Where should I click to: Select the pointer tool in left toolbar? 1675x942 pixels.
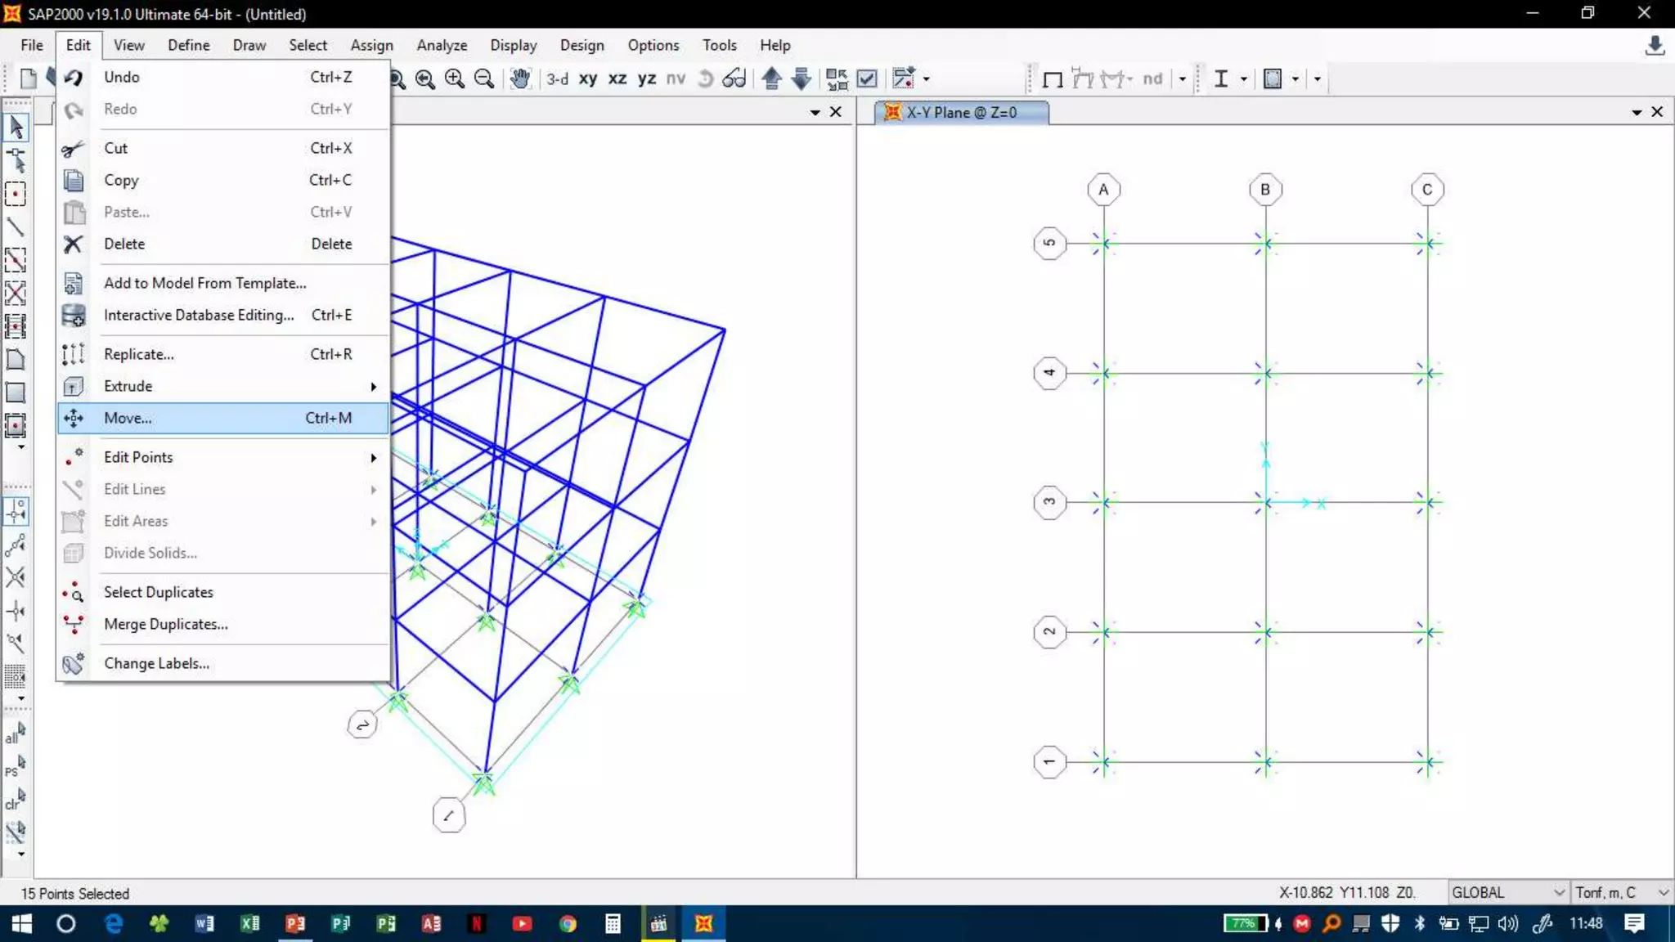(16, 128)
